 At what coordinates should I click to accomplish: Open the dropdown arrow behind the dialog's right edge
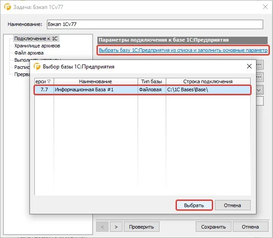coord(260,90)
